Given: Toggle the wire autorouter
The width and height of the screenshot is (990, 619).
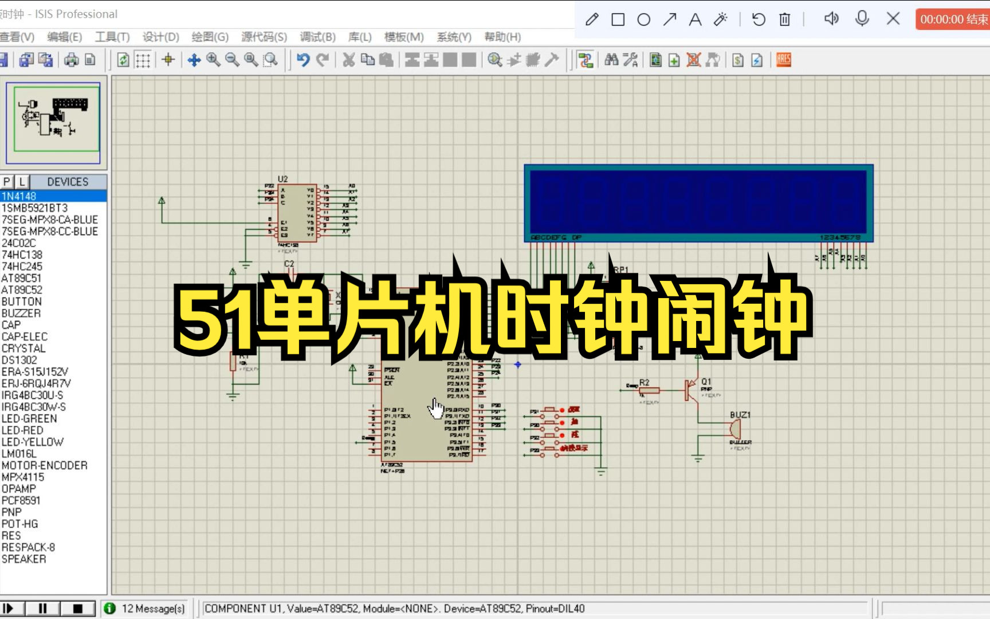Looking at the screenshot, I should tap(585, 60).
